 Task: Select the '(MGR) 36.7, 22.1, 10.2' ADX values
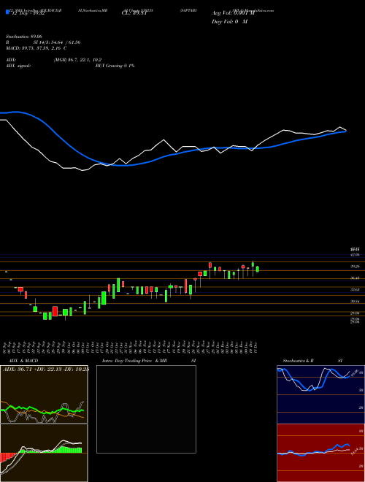pos(77,60)
